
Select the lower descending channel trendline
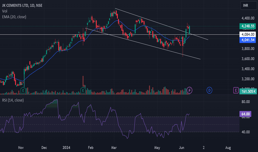[143, 44]
